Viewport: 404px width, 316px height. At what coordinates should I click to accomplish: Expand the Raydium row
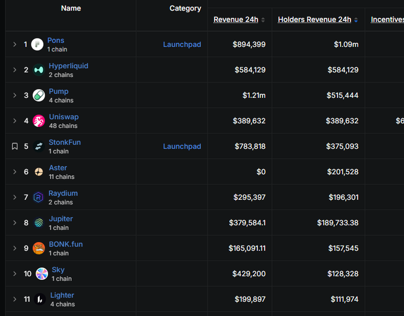pyautogui.click(x=15, y=197)
